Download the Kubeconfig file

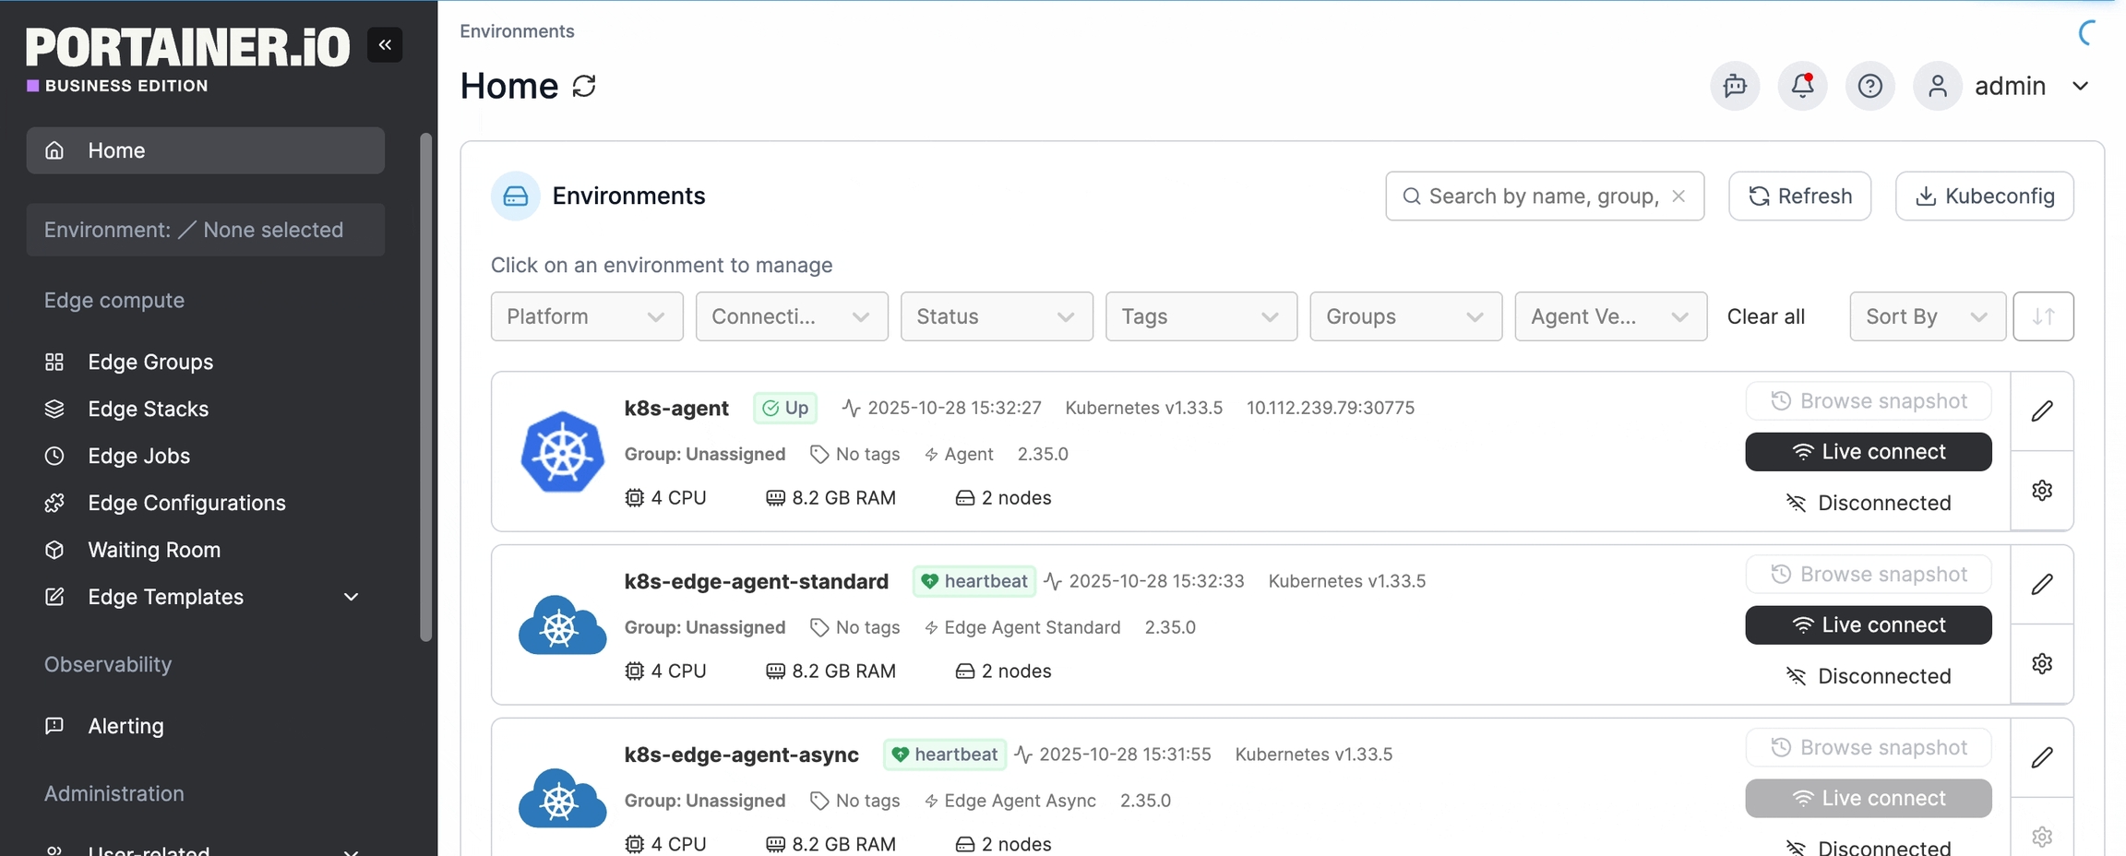(x=1984, y=196)
